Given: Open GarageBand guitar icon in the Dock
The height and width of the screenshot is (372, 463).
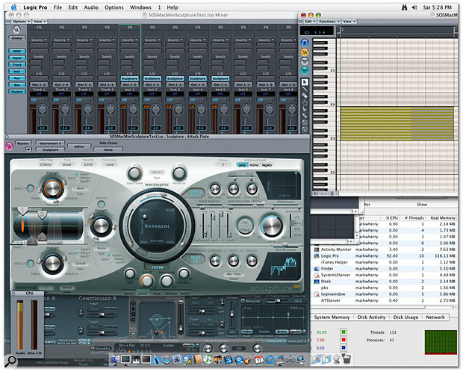Looking at the screenshot, I should click(248, 359).
